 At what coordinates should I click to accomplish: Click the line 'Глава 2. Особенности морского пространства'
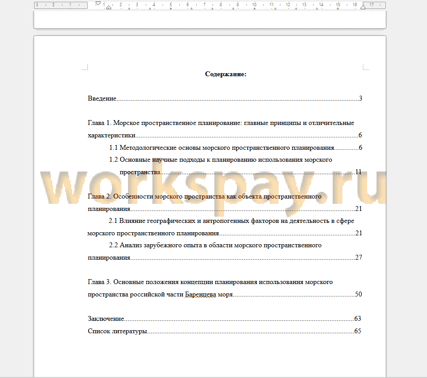point(204,196)
